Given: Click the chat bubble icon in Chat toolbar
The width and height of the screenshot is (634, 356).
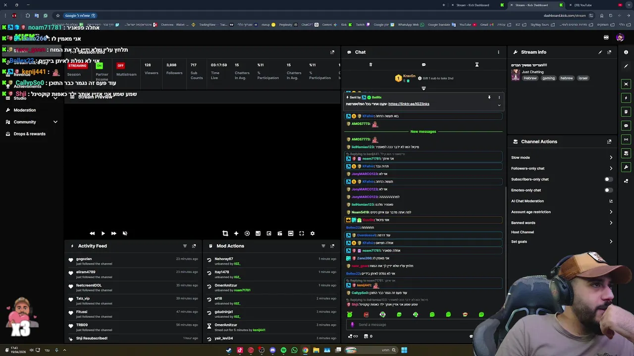Looking at the screenshot, I should 423,65.
